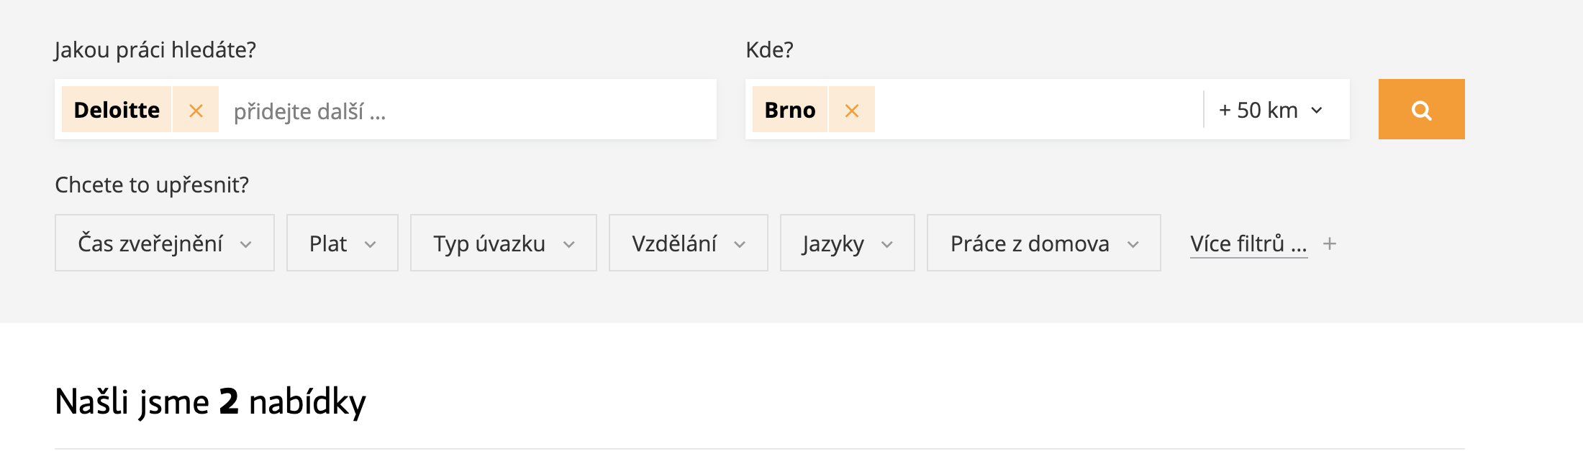
Task: Click the chevron on Práce z domova
Action: pos(1133,245)
